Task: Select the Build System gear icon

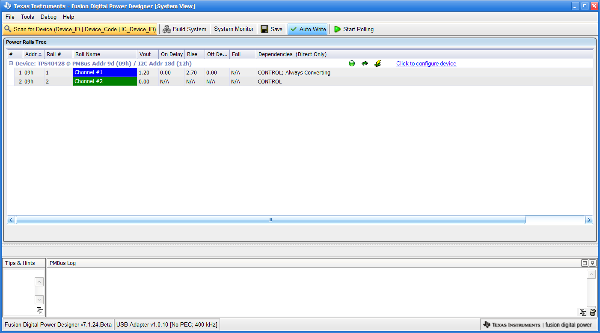Action: click(166, 29)
